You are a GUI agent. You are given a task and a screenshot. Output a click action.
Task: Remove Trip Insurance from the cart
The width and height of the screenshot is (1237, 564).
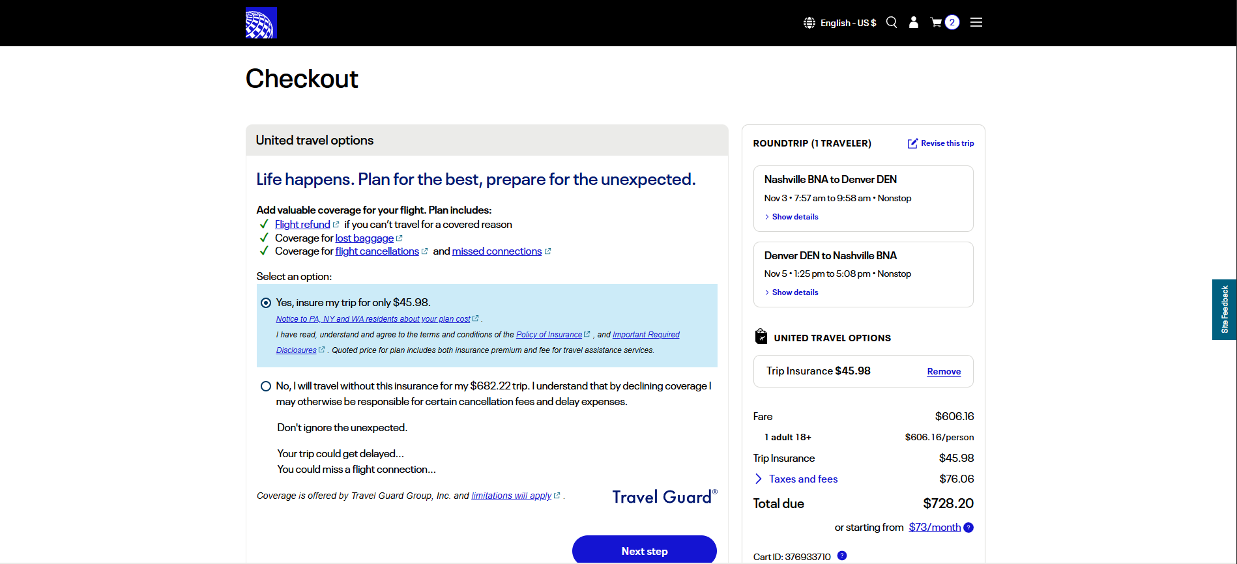click(944, 372)
